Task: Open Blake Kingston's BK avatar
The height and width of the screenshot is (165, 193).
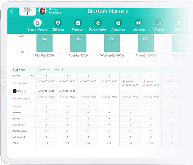Action: coord(14,99)
